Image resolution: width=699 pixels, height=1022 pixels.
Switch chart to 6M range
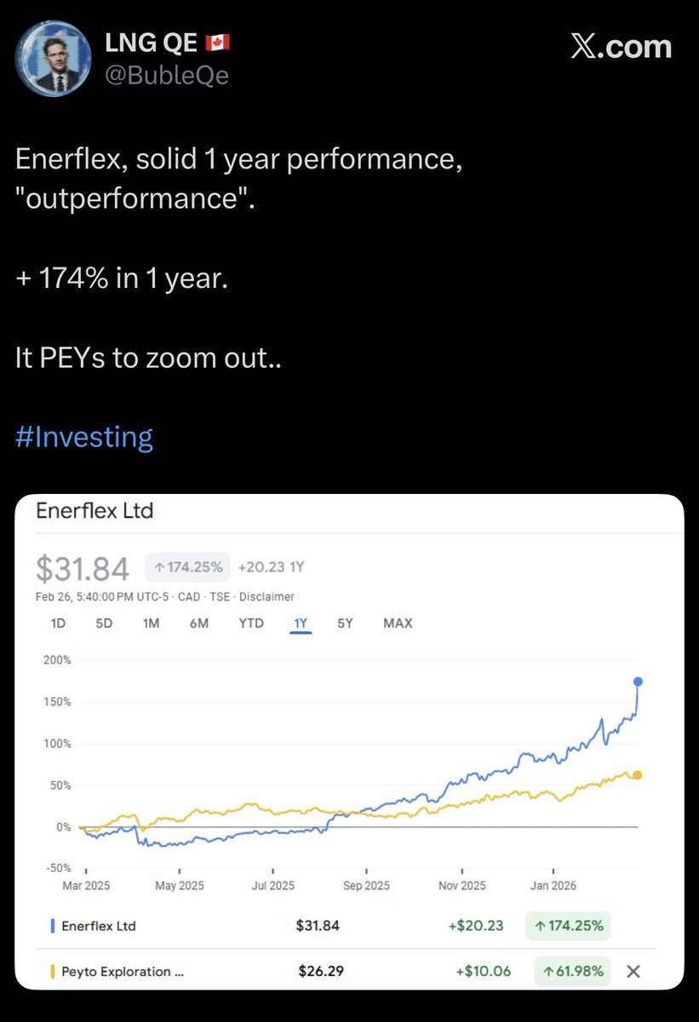pos(199,623)
